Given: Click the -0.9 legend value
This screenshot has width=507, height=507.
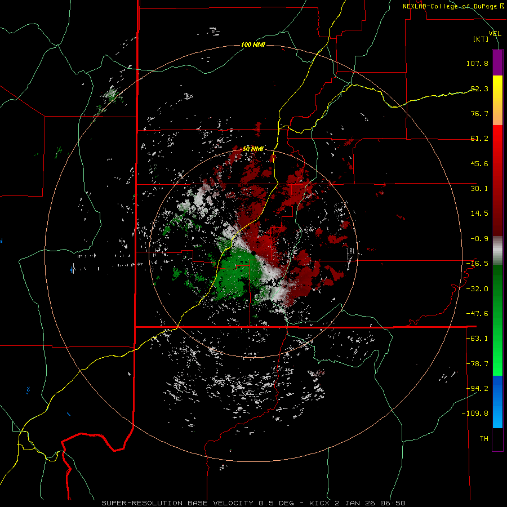Looking at the screenshot, I should tap(479, 239).
